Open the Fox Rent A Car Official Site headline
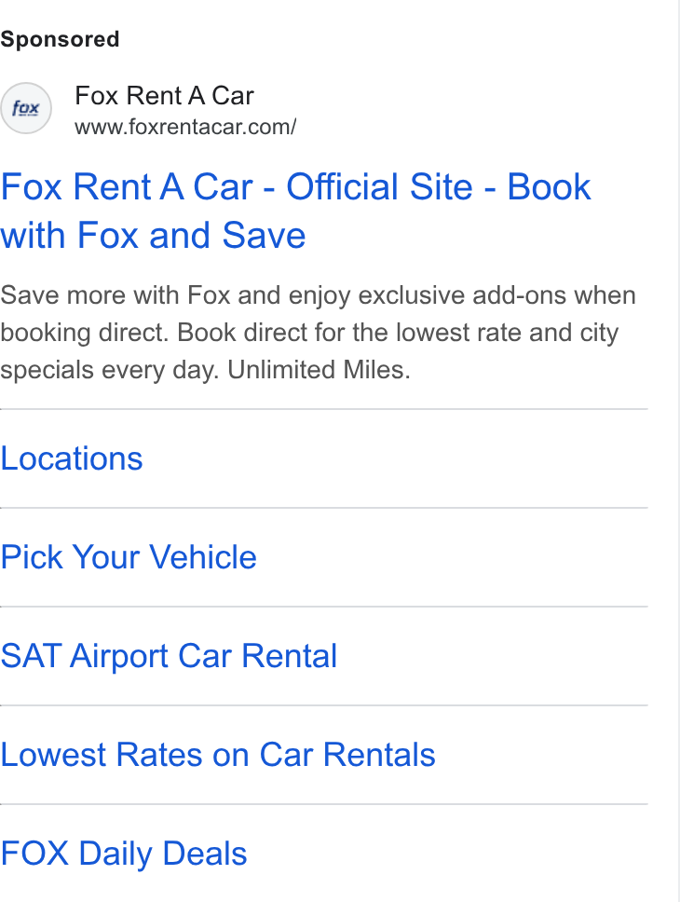Viewport: 680px width, 902px height. [x=295, y=211]
